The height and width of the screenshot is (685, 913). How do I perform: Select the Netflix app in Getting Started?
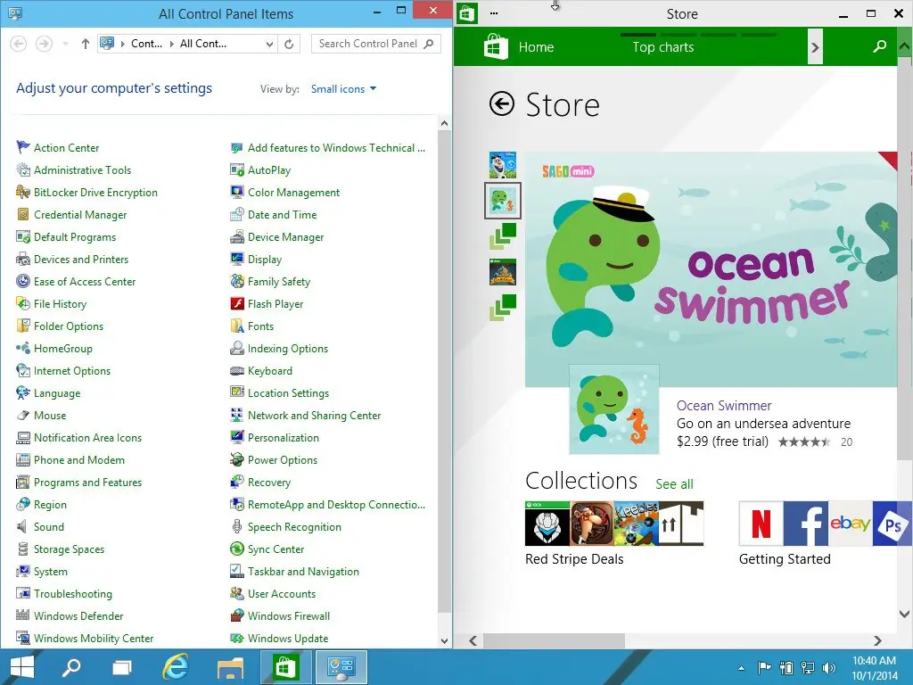(x=760, y=524)
